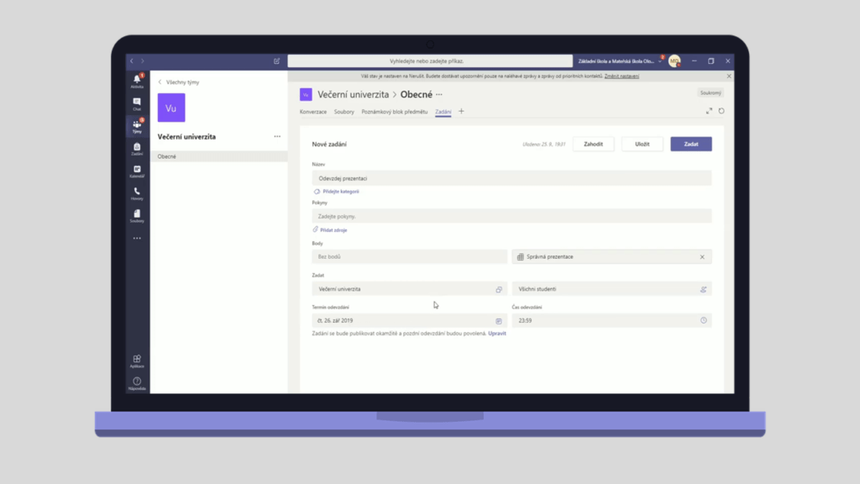Click the Zahodit button
The image size is (860, 484).
tap(593, 144)
